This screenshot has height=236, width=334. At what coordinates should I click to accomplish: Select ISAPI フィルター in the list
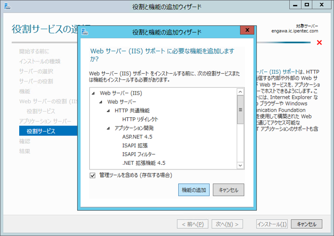[139, 154]
